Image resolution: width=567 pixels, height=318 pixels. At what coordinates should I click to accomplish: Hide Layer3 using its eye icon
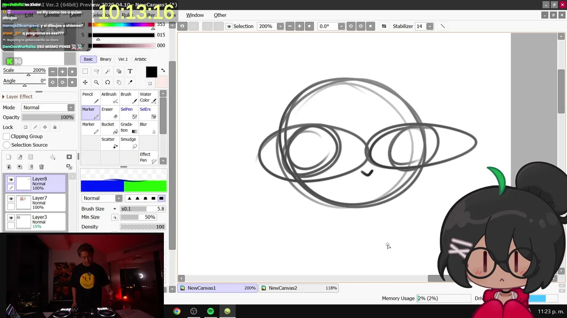point(11,218)
